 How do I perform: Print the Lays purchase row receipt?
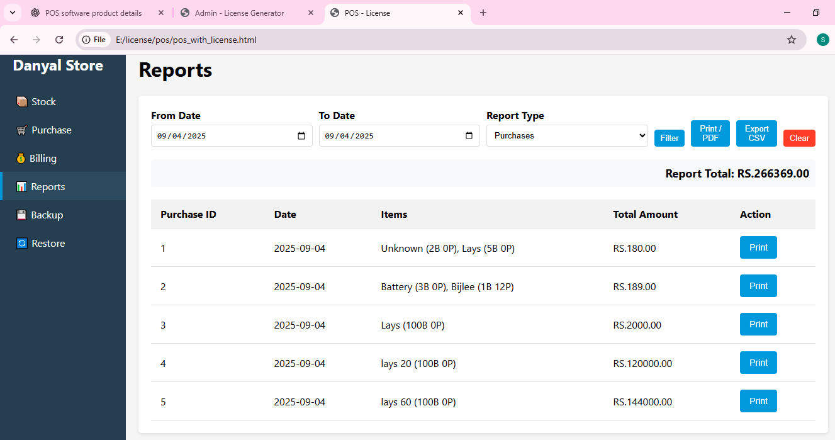tap(758, 324)
